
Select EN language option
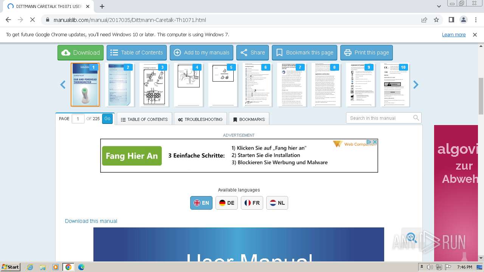coord(201,203)
